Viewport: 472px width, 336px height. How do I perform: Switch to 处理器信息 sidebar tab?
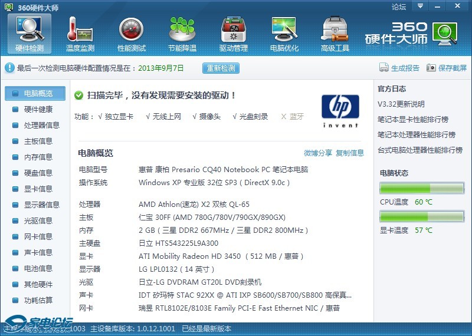pyautogui.click(x=41, y=125)
